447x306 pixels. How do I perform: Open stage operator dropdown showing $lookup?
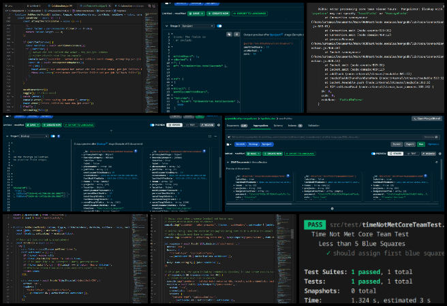coord(34,136)
